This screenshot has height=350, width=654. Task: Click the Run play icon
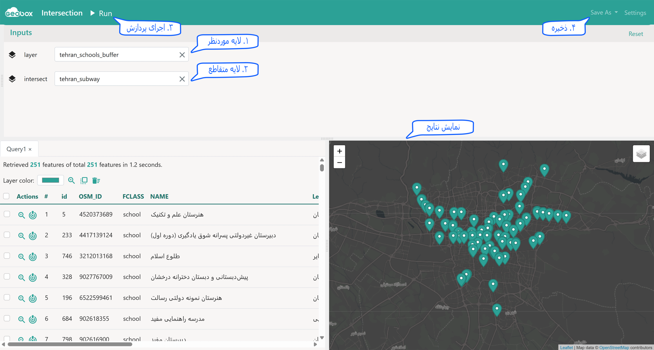[x=92, y=13]
